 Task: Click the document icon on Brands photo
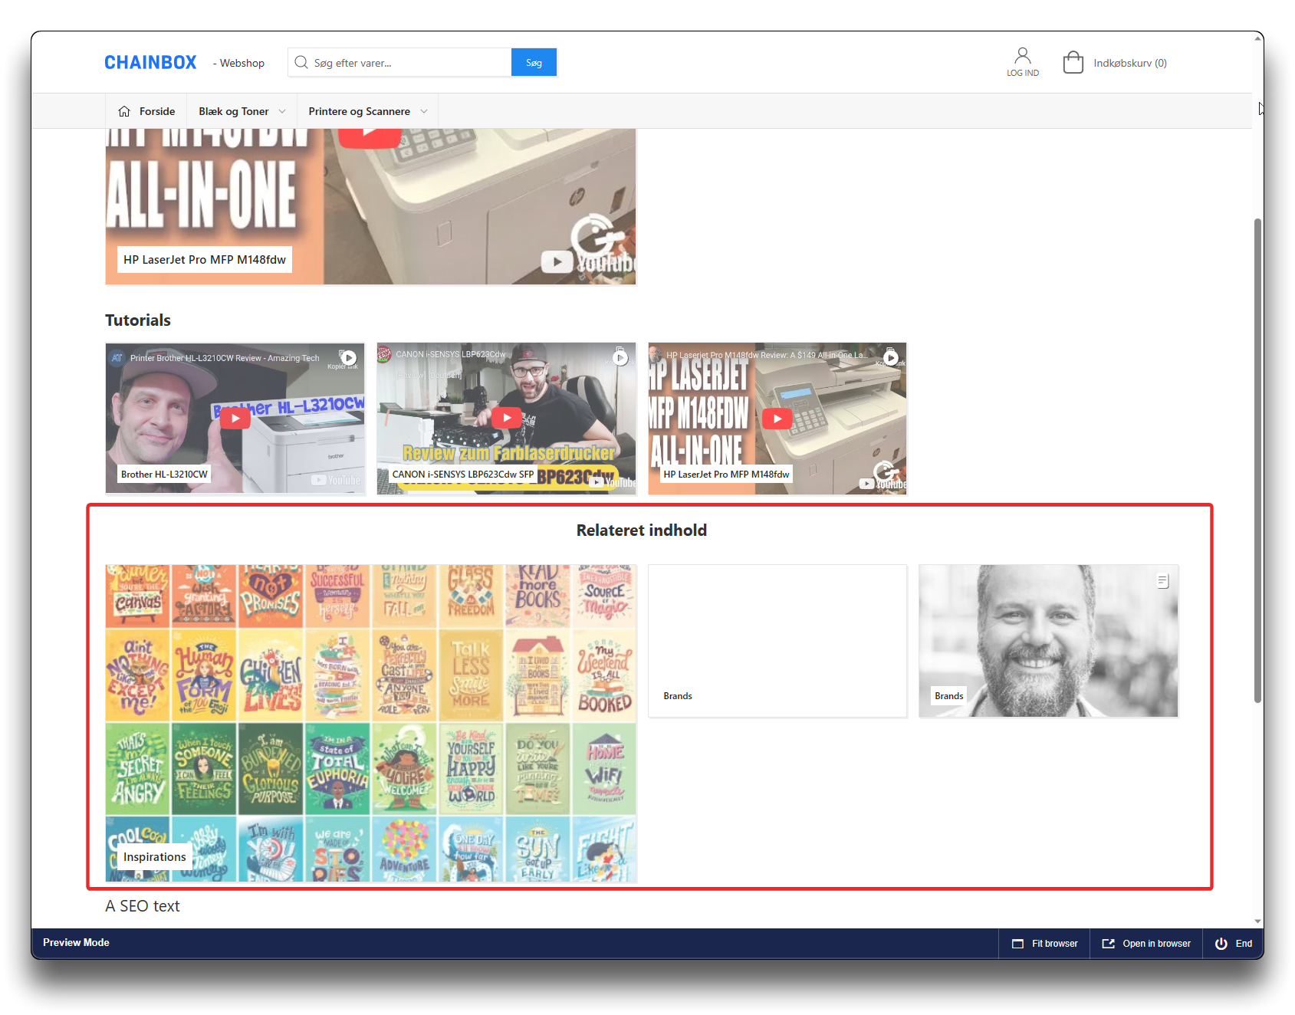[1162, 581]
